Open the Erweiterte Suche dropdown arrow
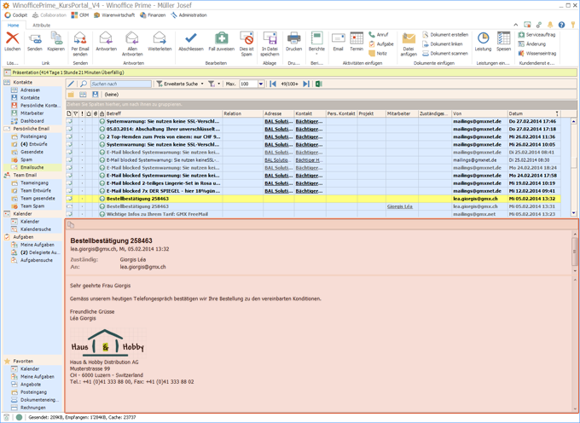Image resolution: width=580 pixels, height=423 pixels. pos(202,84)
